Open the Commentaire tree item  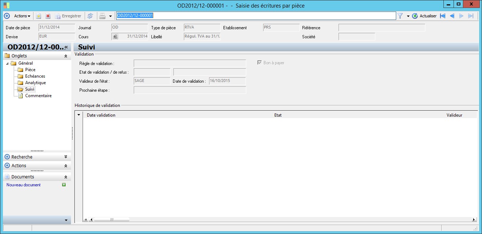pyautogui.click(x=38, y=96)
